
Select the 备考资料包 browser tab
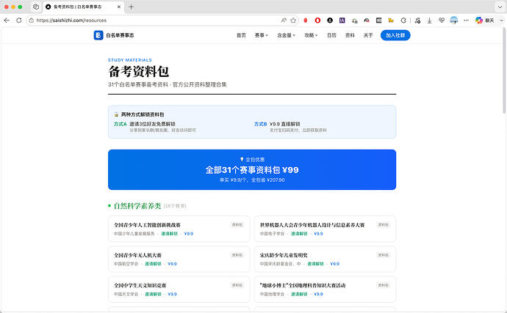83,7
